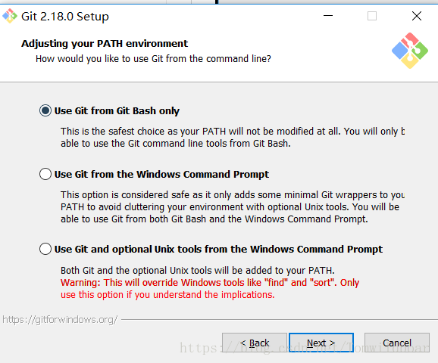Viewport: 438px width, 363px height.
Task: Click the Git 2.18.0 Setup title text
Action: [x=65, y=17]
